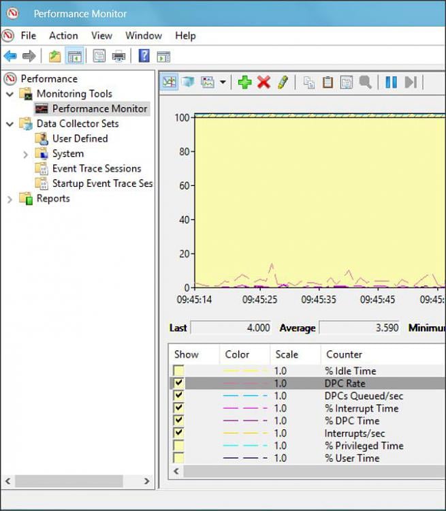Uncheck the DPC Rate counter checkbox
The image size is (446, 511).
pyautogui.click(x=178, y=383)
